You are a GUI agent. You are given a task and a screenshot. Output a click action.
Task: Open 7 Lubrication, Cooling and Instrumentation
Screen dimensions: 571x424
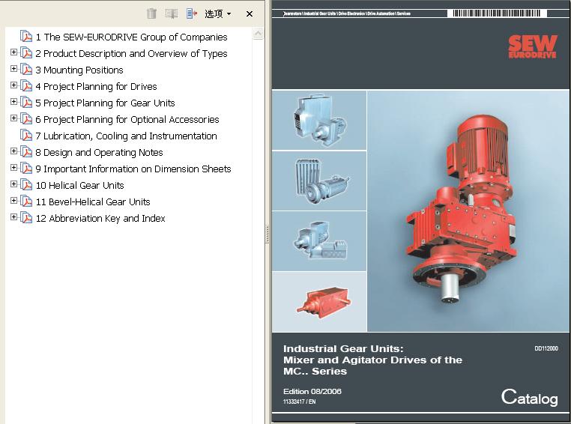(x=127, y=136)
